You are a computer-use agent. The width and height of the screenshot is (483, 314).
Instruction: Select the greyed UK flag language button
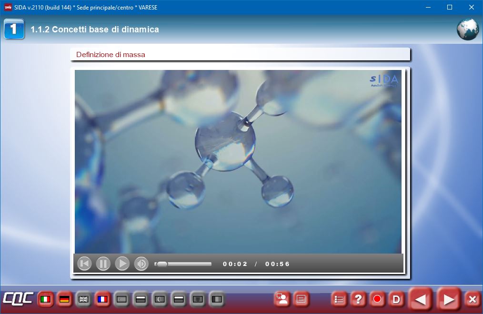pos(83,299)
